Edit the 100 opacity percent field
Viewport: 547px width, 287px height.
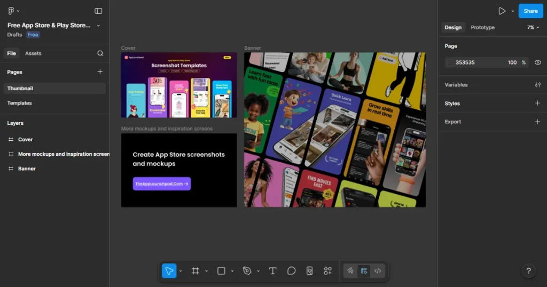point(512,63)
